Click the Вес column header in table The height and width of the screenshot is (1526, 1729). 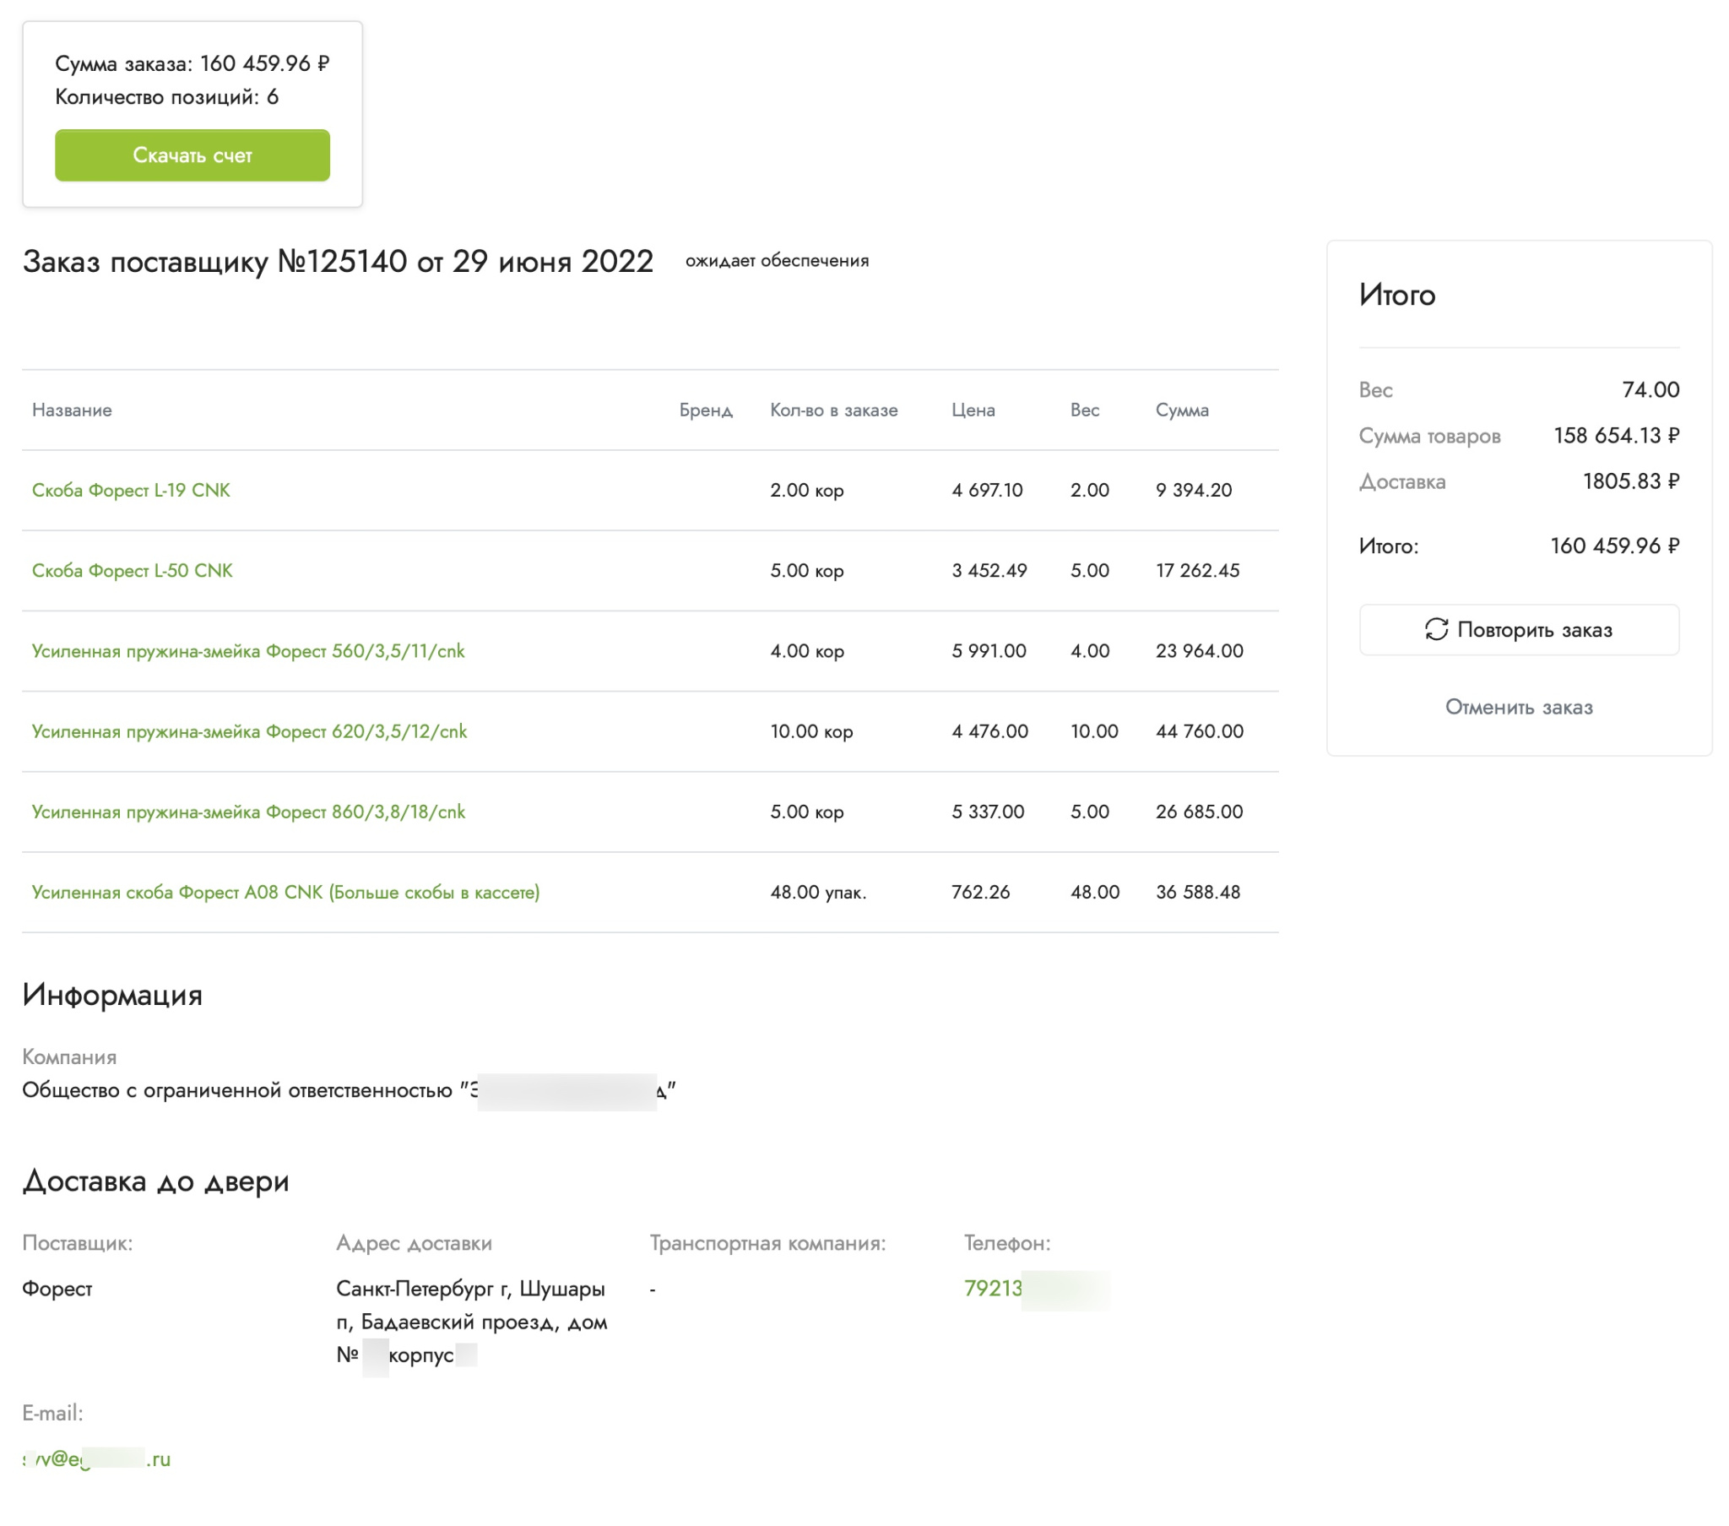[1085, 410]
